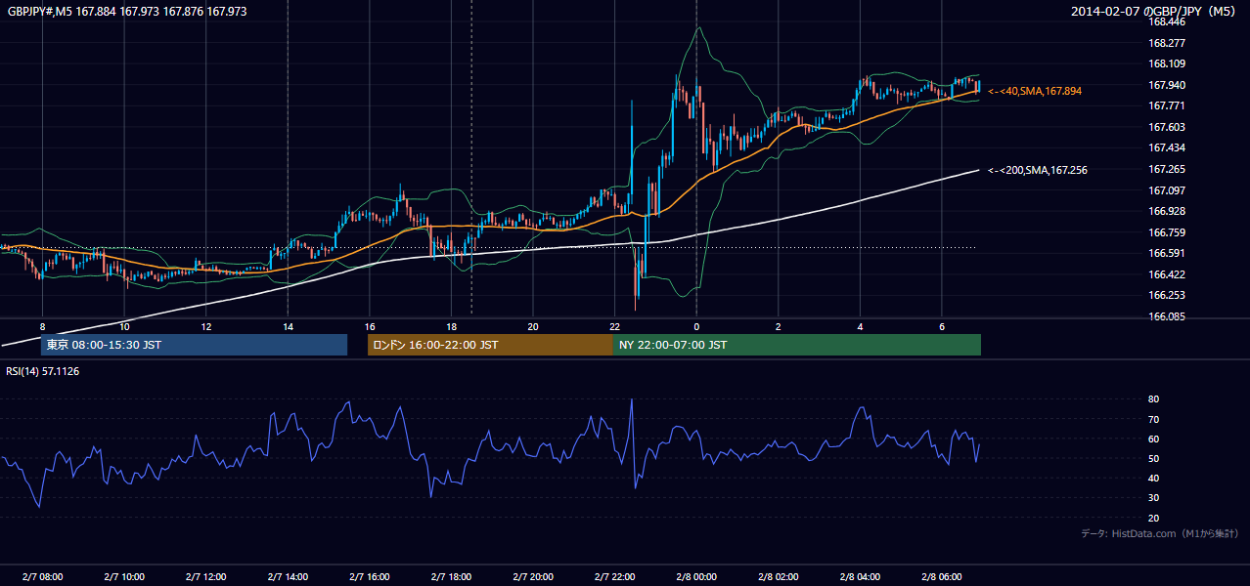The width and height of the screenshot is (1250, 586).
Task: Click price scale value 166.253
Action: 1167,295
